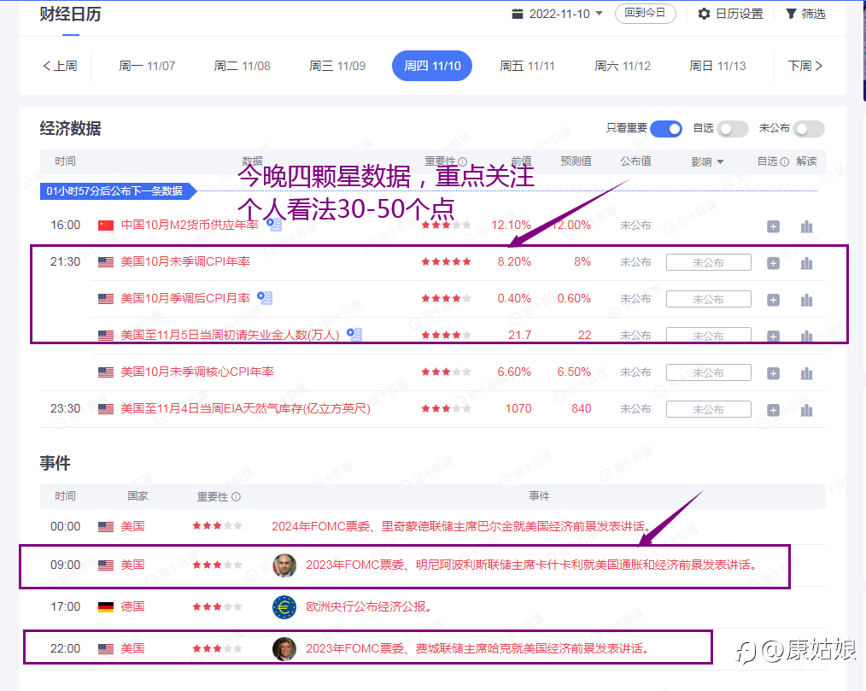Viewport: 866px width, 691px height.
Task: Open the ECB logo in 17:00 event
Action: pos(284,607)
